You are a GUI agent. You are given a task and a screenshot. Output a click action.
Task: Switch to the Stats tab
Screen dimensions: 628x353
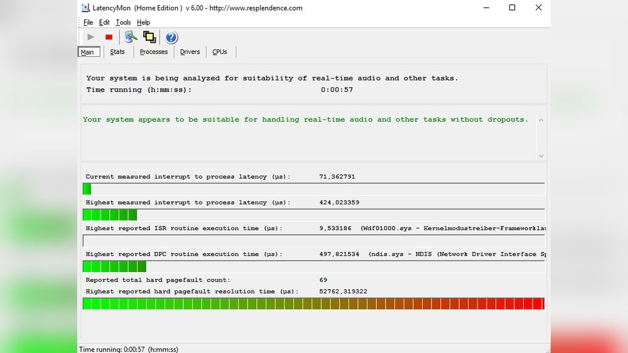(117, 51)
